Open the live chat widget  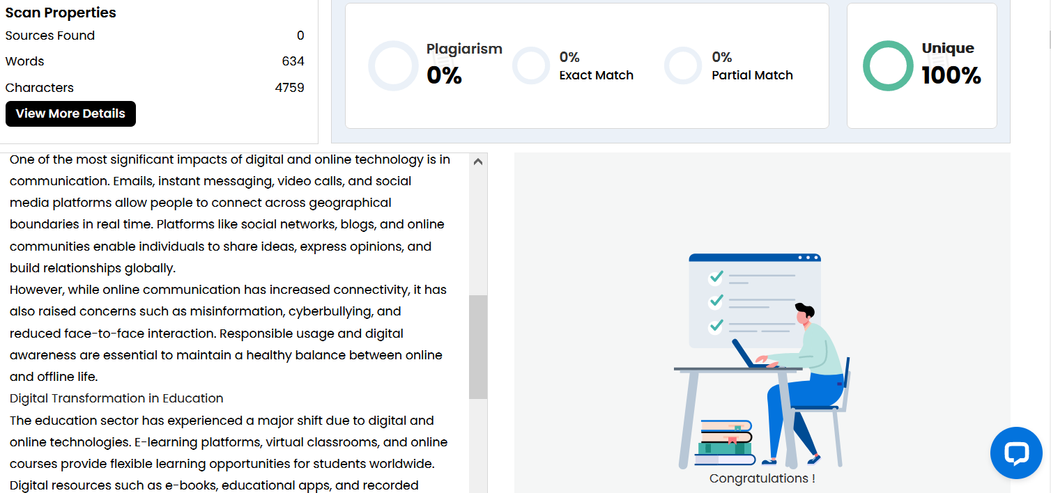coord(1016,453)
